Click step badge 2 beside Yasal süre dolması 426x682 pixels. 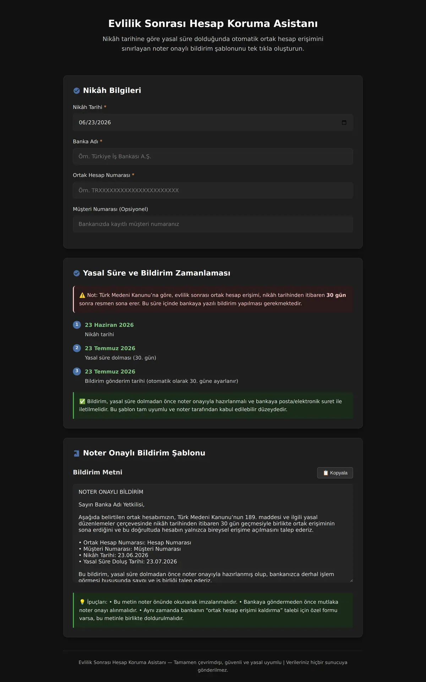(x=77, y=348)
